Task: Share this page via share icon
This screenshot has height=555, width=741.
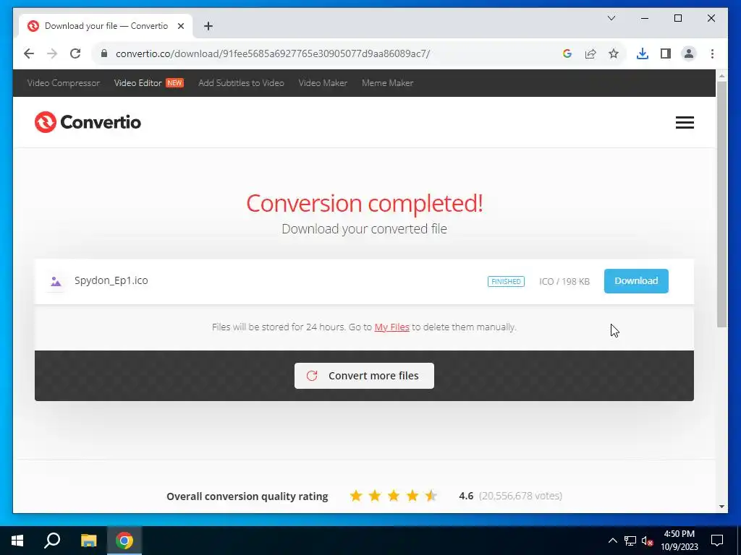Action: [x=590, y=53]
